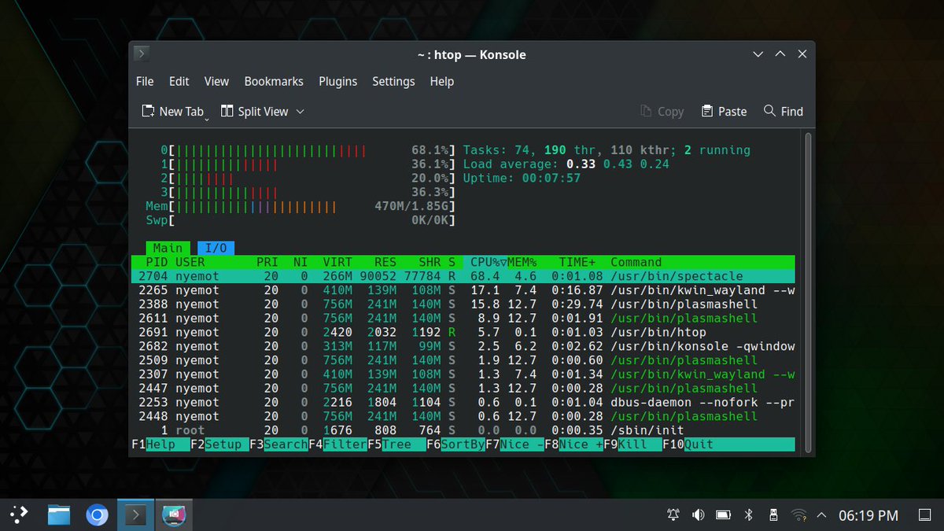This screenshot has width=944, height=531.
Task: Open Find in the Konsole toolbar
Action: [784, 112]
